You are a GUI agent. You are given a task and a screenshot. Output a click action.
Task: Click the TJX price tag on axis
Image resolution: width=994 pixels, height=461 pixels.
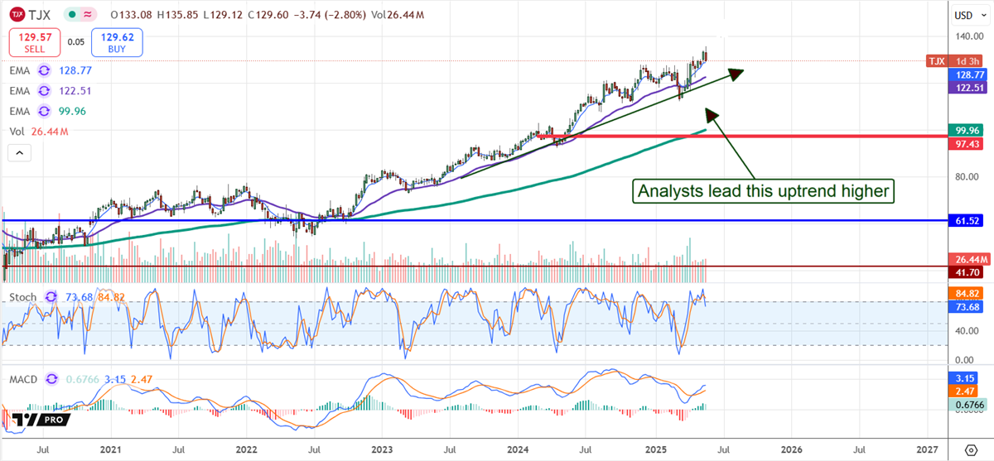click(937, 61)
